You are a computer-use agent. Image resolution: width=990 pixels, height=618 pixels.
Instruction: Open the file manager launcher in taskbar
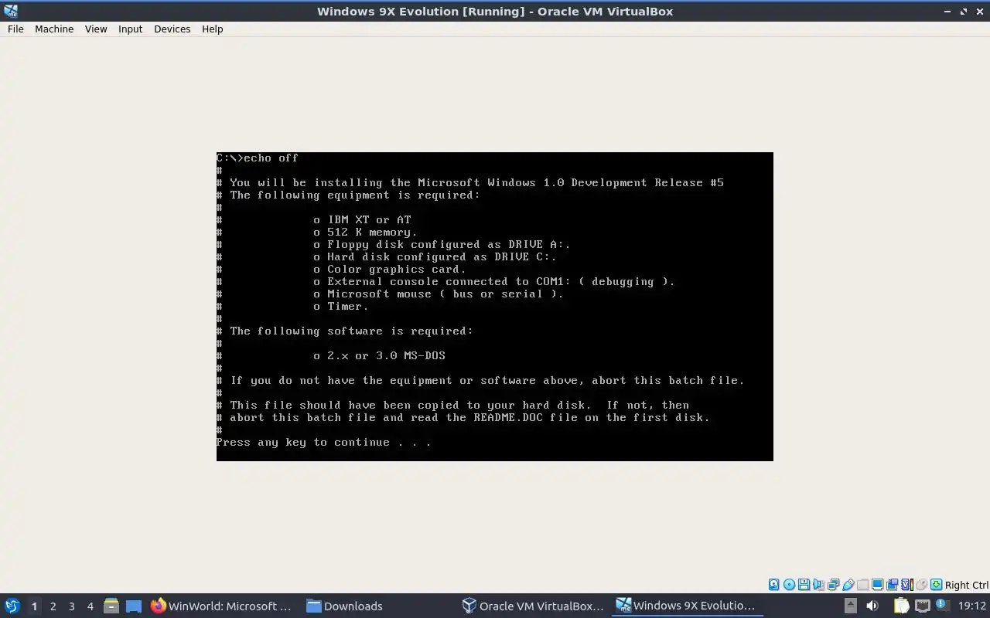coord(111,606)
